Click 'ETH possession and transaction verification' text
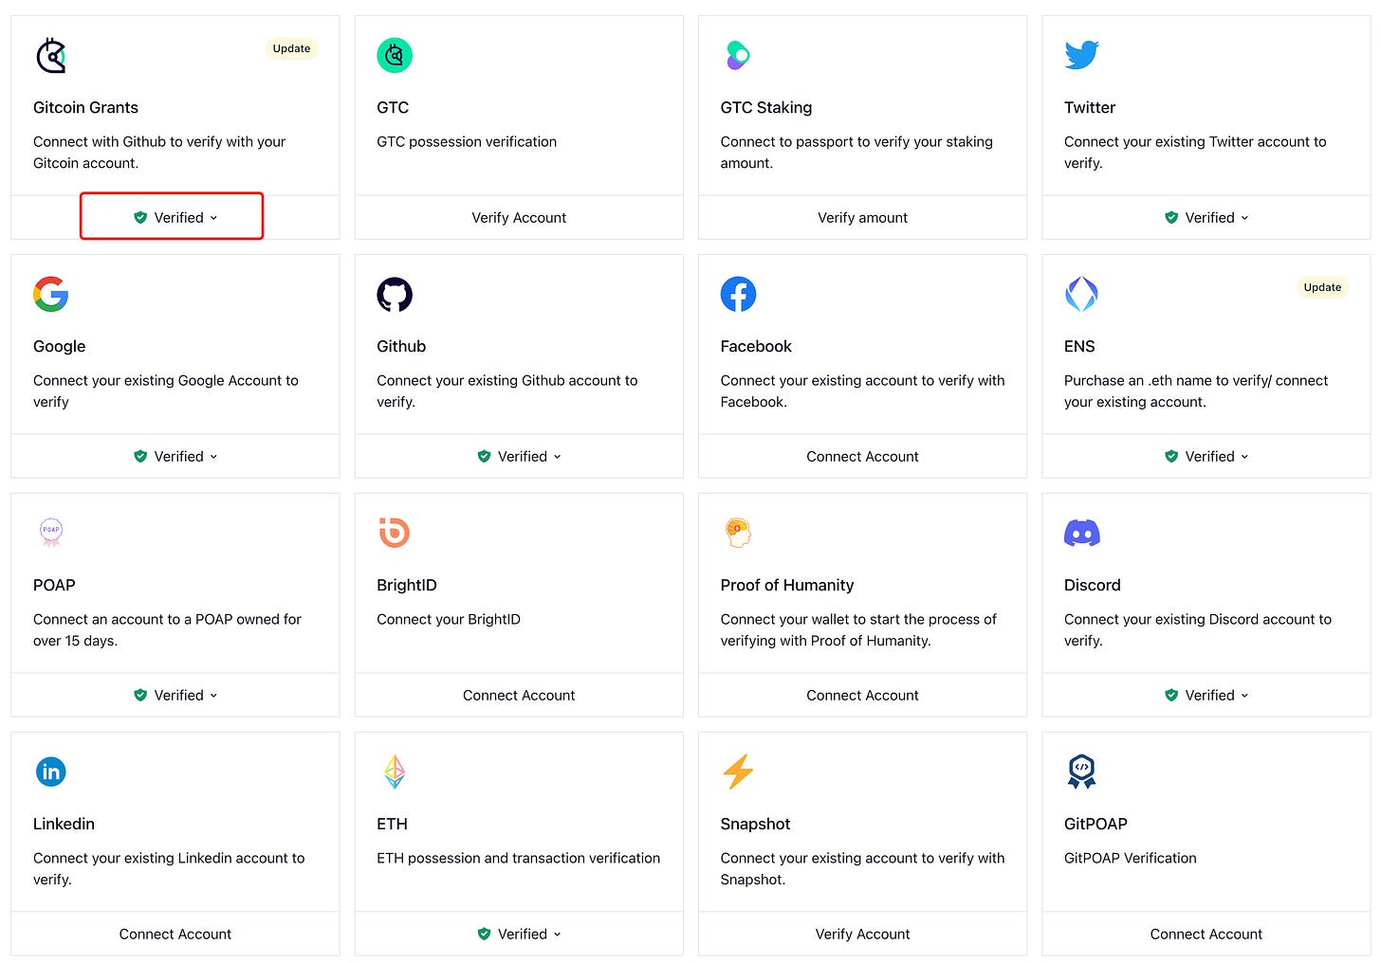The image size is (1381, 963). coord(518,858)
